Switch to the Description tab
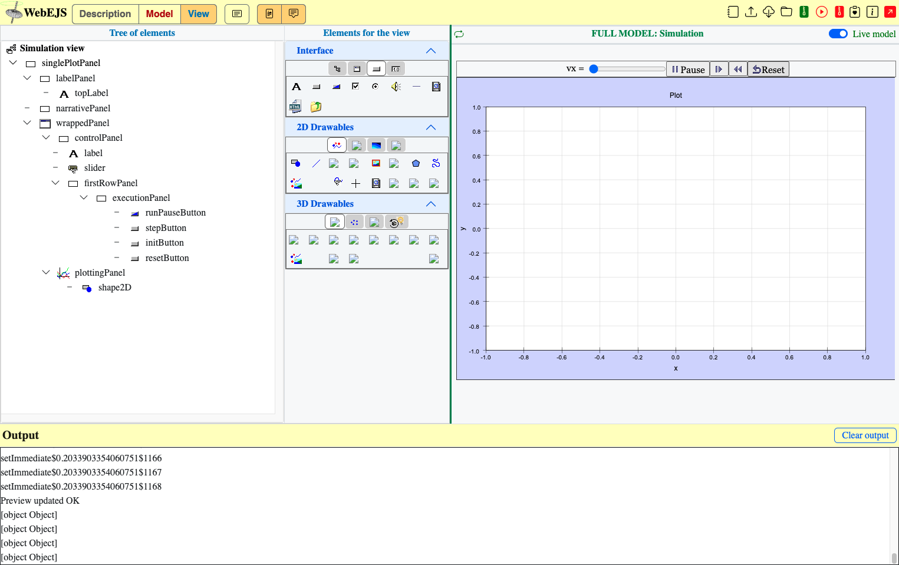 click(105, 14)
